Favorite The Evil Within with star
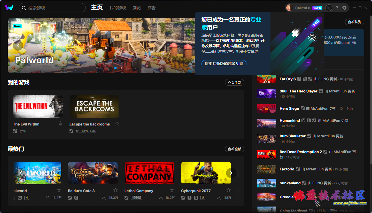Screen dimensions: 372x213 click(x=60, y=124)
